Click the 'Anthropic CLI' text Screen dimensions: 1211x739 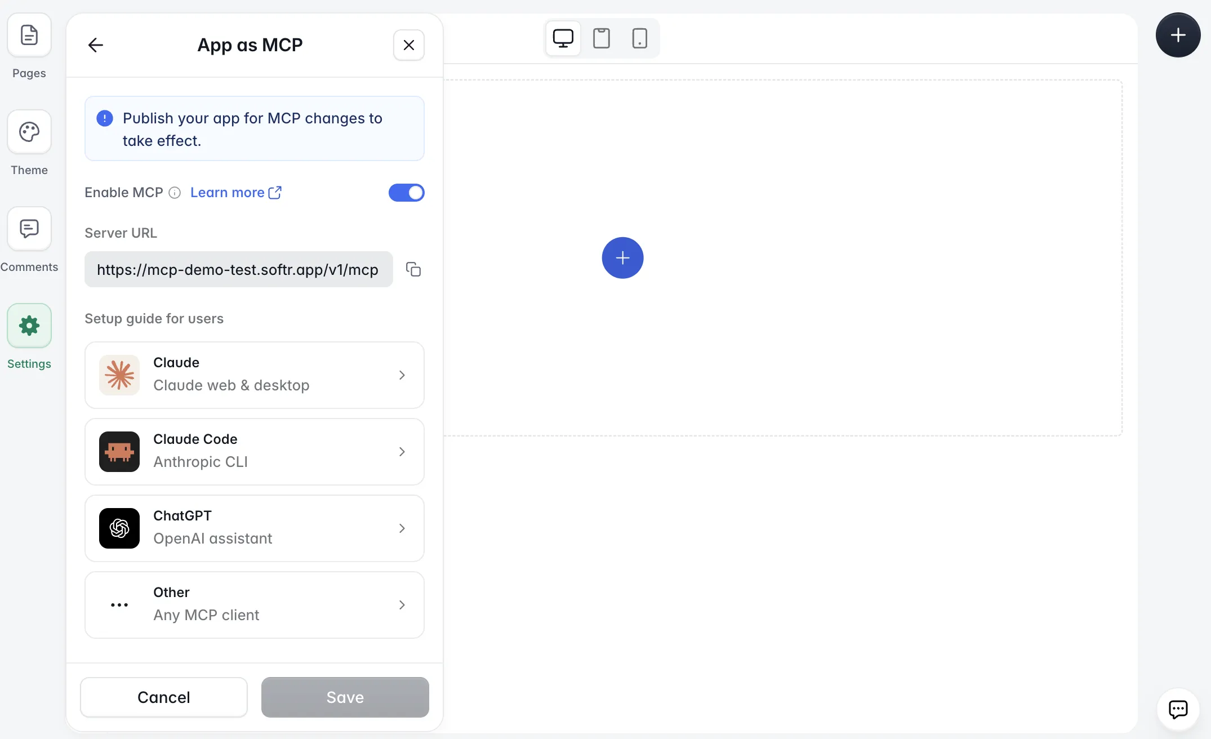tap(201, 462)
